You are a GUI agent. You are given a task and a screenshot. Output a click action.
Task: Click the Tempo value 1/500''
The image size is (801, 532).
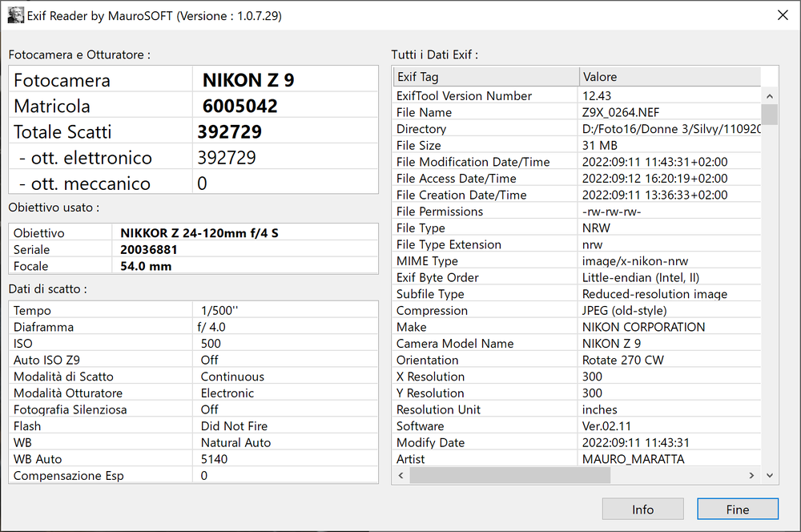[219, 311]
